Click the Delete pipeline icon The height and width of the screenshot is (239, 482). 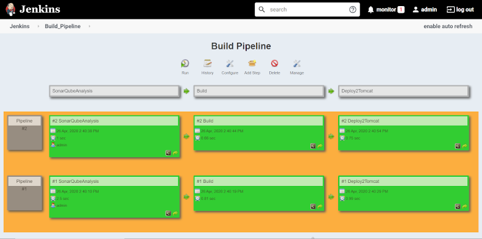pos(274,63)
